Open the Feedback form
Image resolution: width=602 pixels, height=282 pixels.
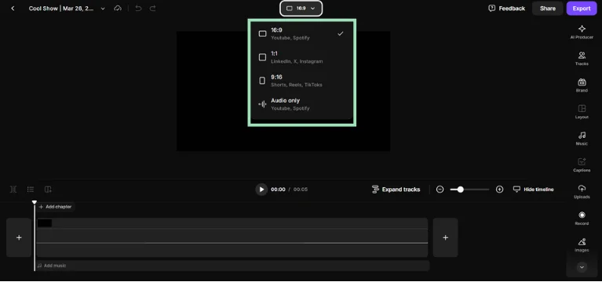pyautogui.click(x=506, y=9)
